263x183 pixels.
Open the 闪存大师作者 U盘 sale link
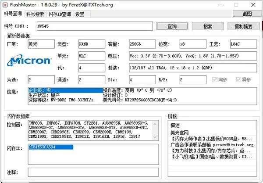[211, 139]
